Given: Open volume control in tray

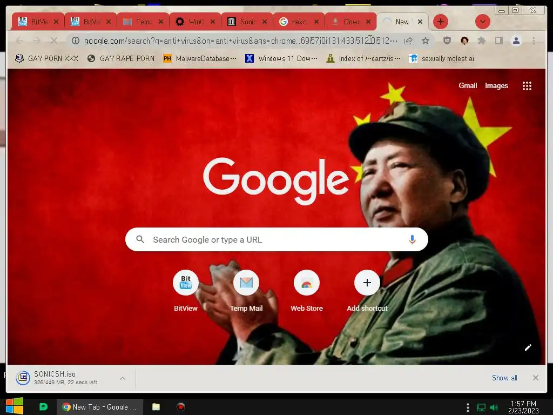Looking at the screenshot, I should (494, 407).
